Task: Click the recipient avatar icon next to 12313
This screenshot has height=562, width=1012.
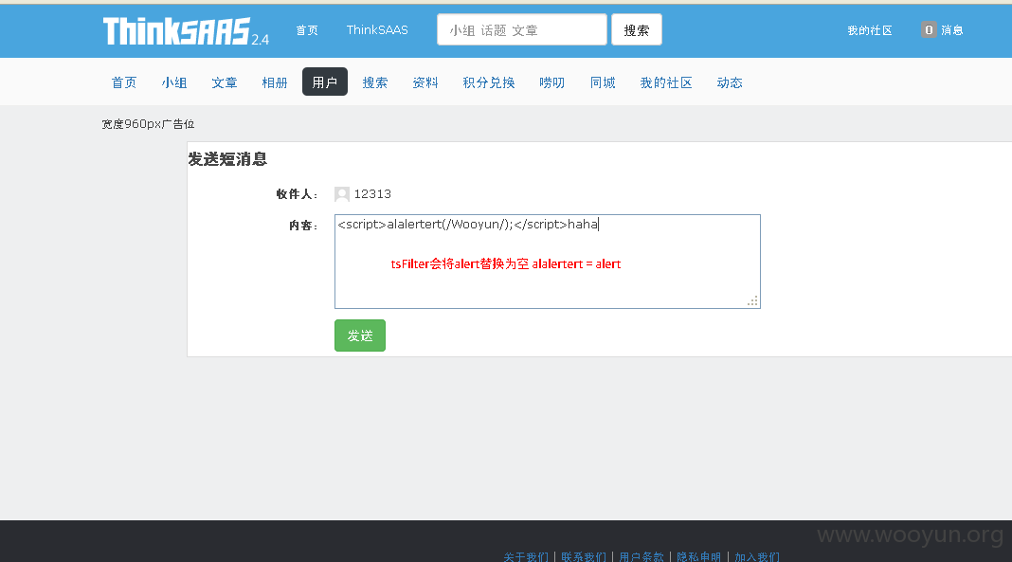Action: [x=342, y=194]
